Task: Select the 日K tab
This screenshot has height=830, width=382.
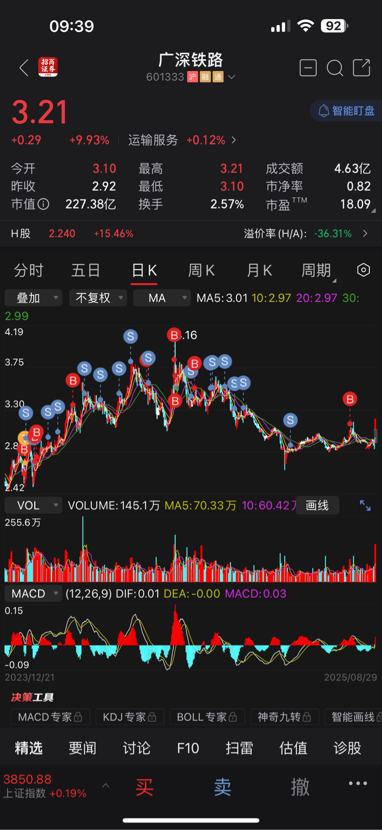Action: [144, 271]
